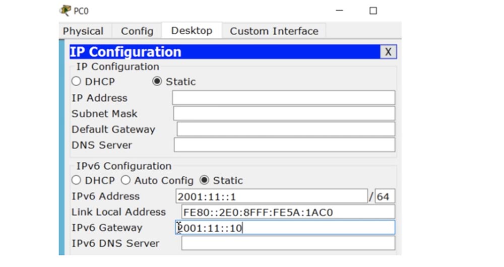Click the PC0 window title icon

click(x=65, y=10)
